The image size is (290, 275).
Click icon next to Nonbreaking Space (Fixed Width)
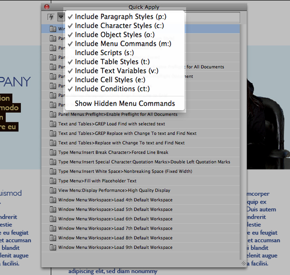coord(53,171)
